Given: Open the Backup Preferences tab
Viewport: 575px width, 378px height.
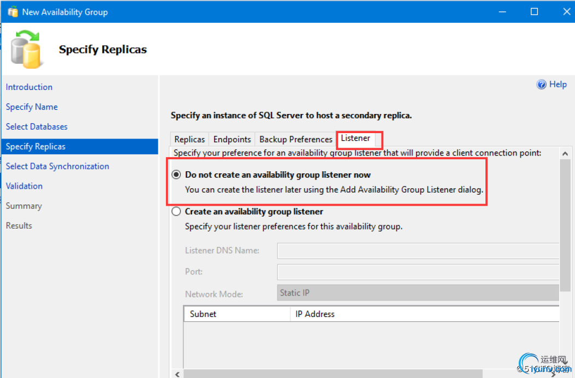Looking at the screenshot, I should (x=295, y=140).
